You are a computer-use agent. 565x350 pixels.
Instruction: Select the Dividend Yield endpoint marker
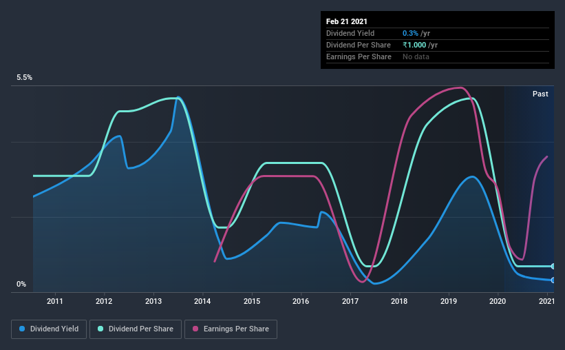553,280
